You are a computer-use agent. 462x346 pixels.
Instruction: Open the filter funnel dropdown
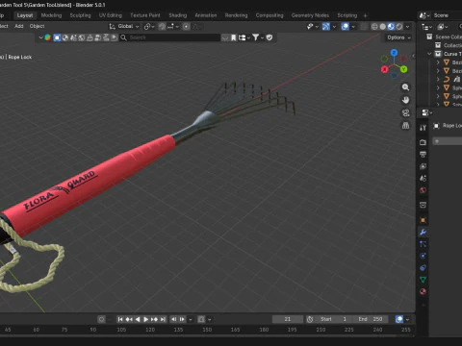258,37
